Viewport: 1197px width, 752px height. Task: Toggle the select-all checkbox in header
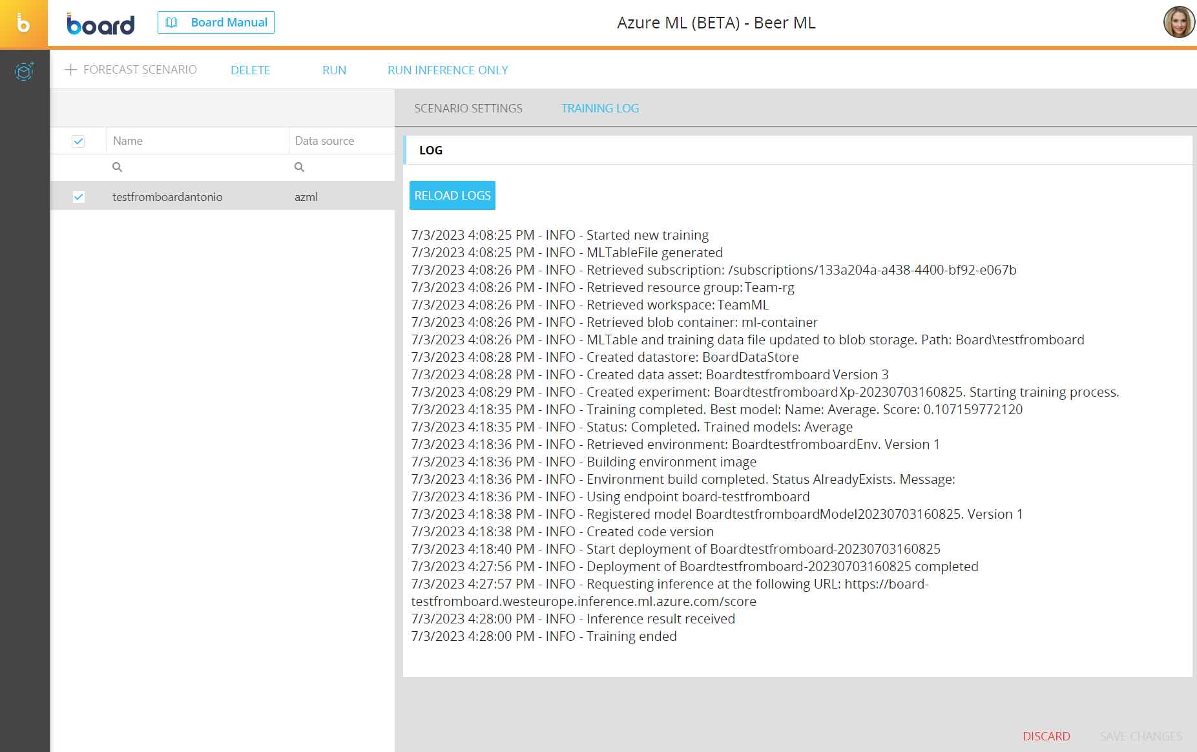click(78, 141)
